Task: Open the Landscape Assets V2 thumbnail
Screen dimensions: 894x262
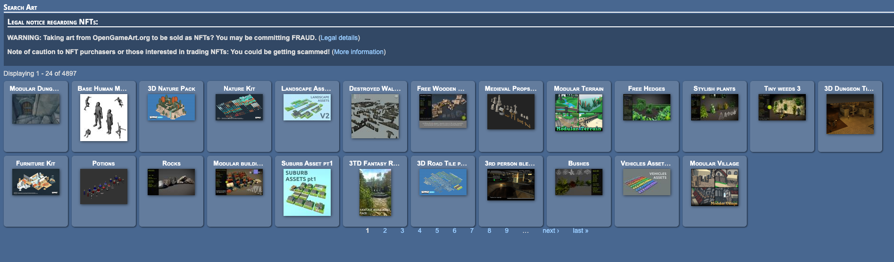Action: click(307, 107)
